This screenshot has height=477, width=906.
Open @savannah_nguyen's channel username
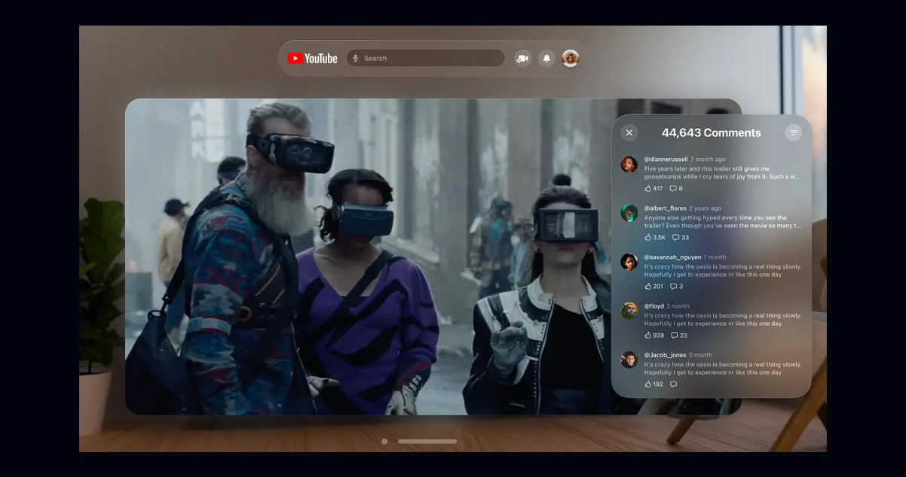pos(672,257)
